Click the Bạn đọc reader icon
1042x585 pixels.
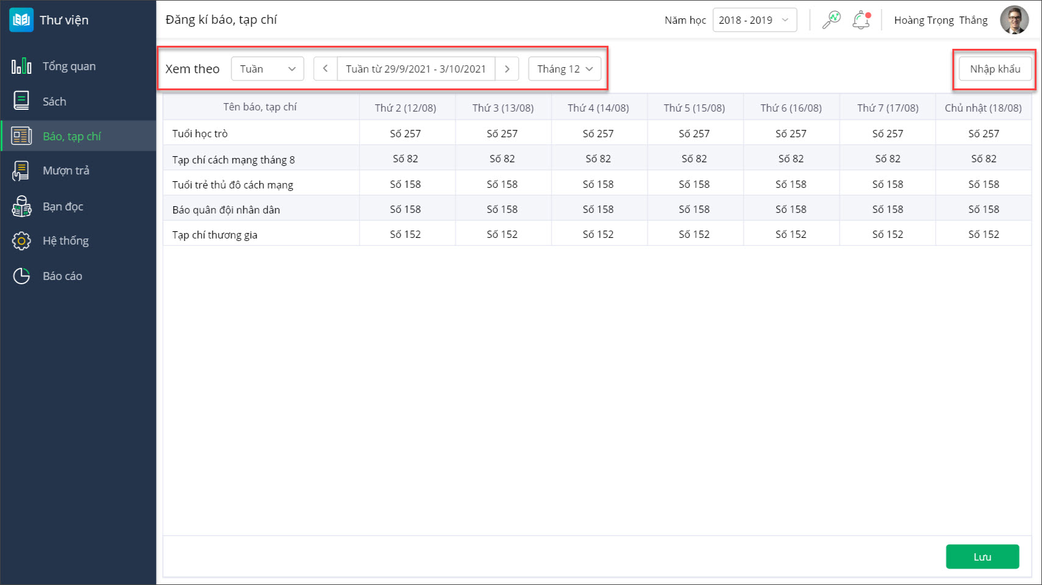click(x=21, y=206)
